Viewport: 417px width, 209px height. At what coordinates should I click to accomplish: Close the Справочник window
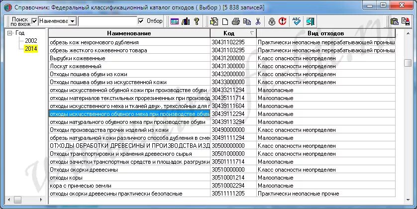point(402,5)
